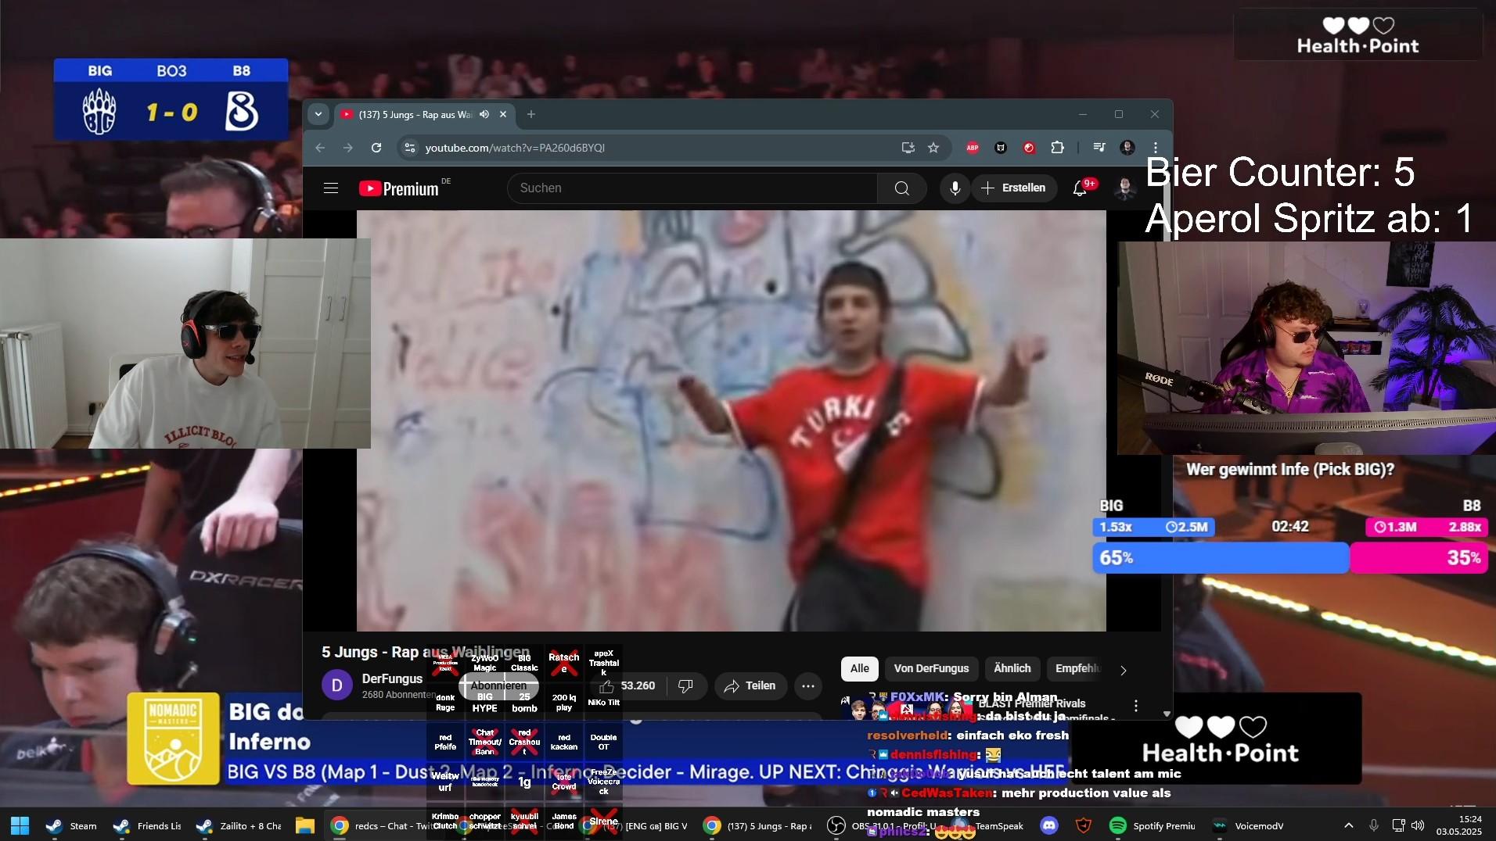This screenshot has height=841, width=1496.
Task: Open a new Chrome tab with the plus icon
Action: (531, 114)
